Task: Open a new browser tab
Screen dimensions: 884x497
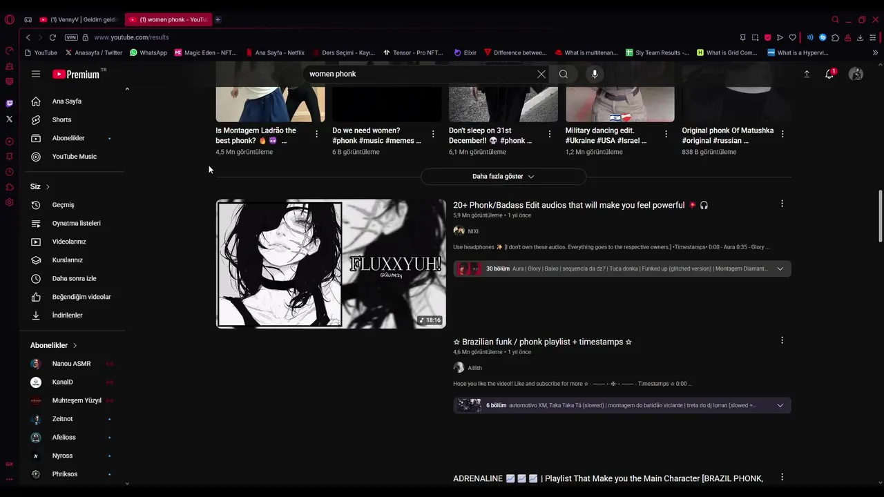Action: [218, 19]
